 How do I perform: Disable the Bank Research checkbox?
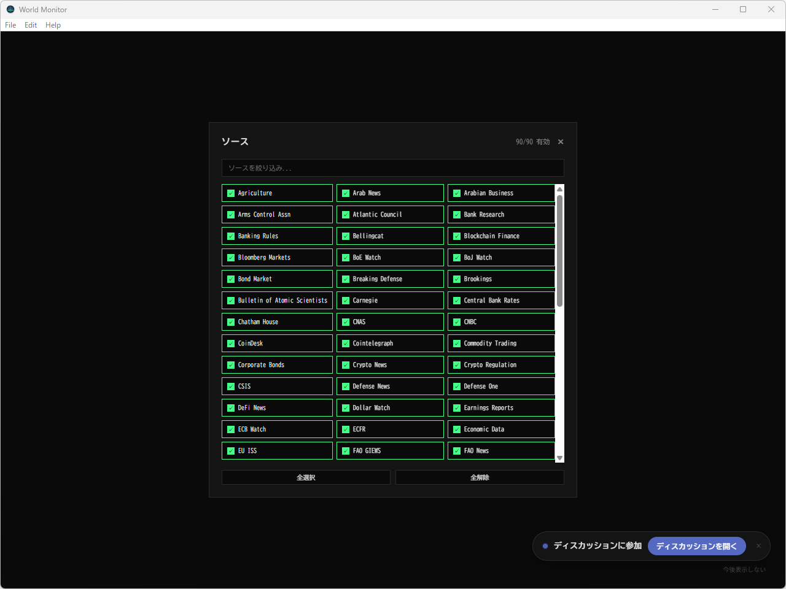(x=457, y=215)
